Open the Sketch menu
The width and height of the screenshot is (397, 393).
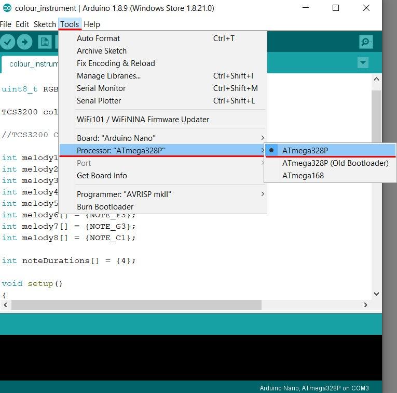coord(45,24)
